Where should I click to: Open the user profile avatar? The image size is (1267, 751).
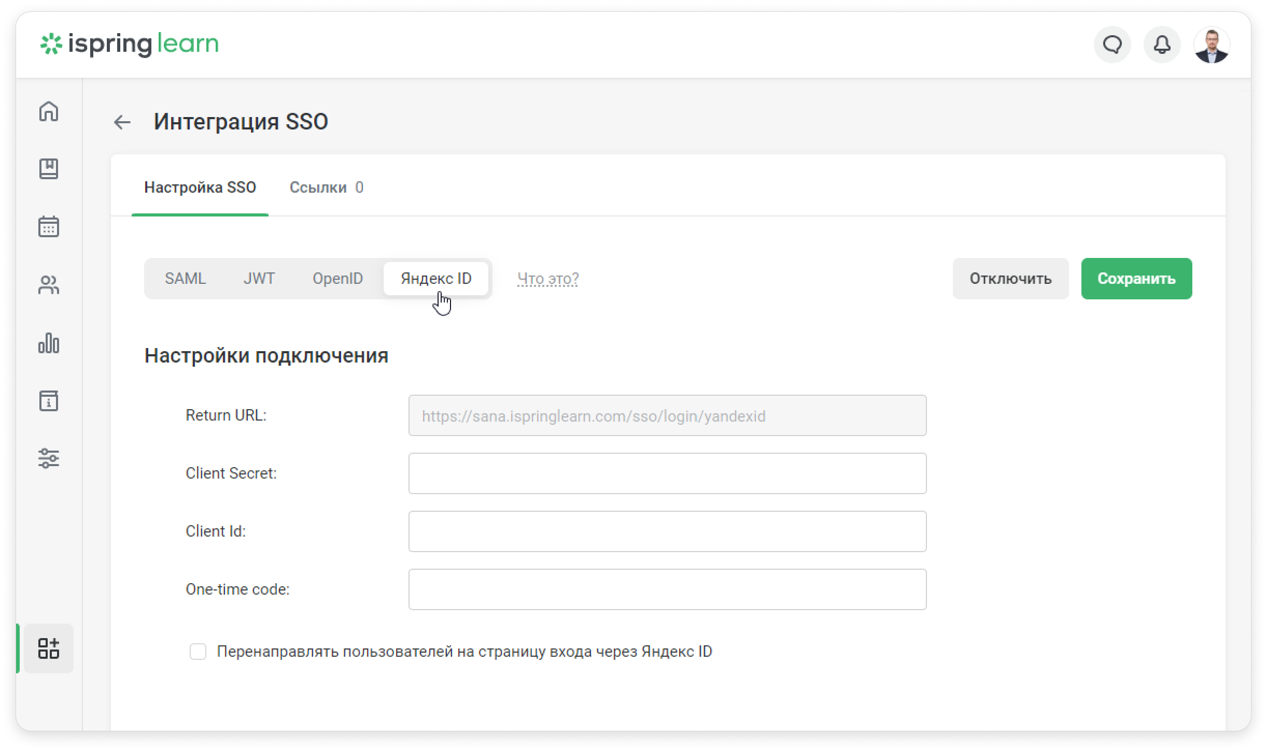point(1212,45)
